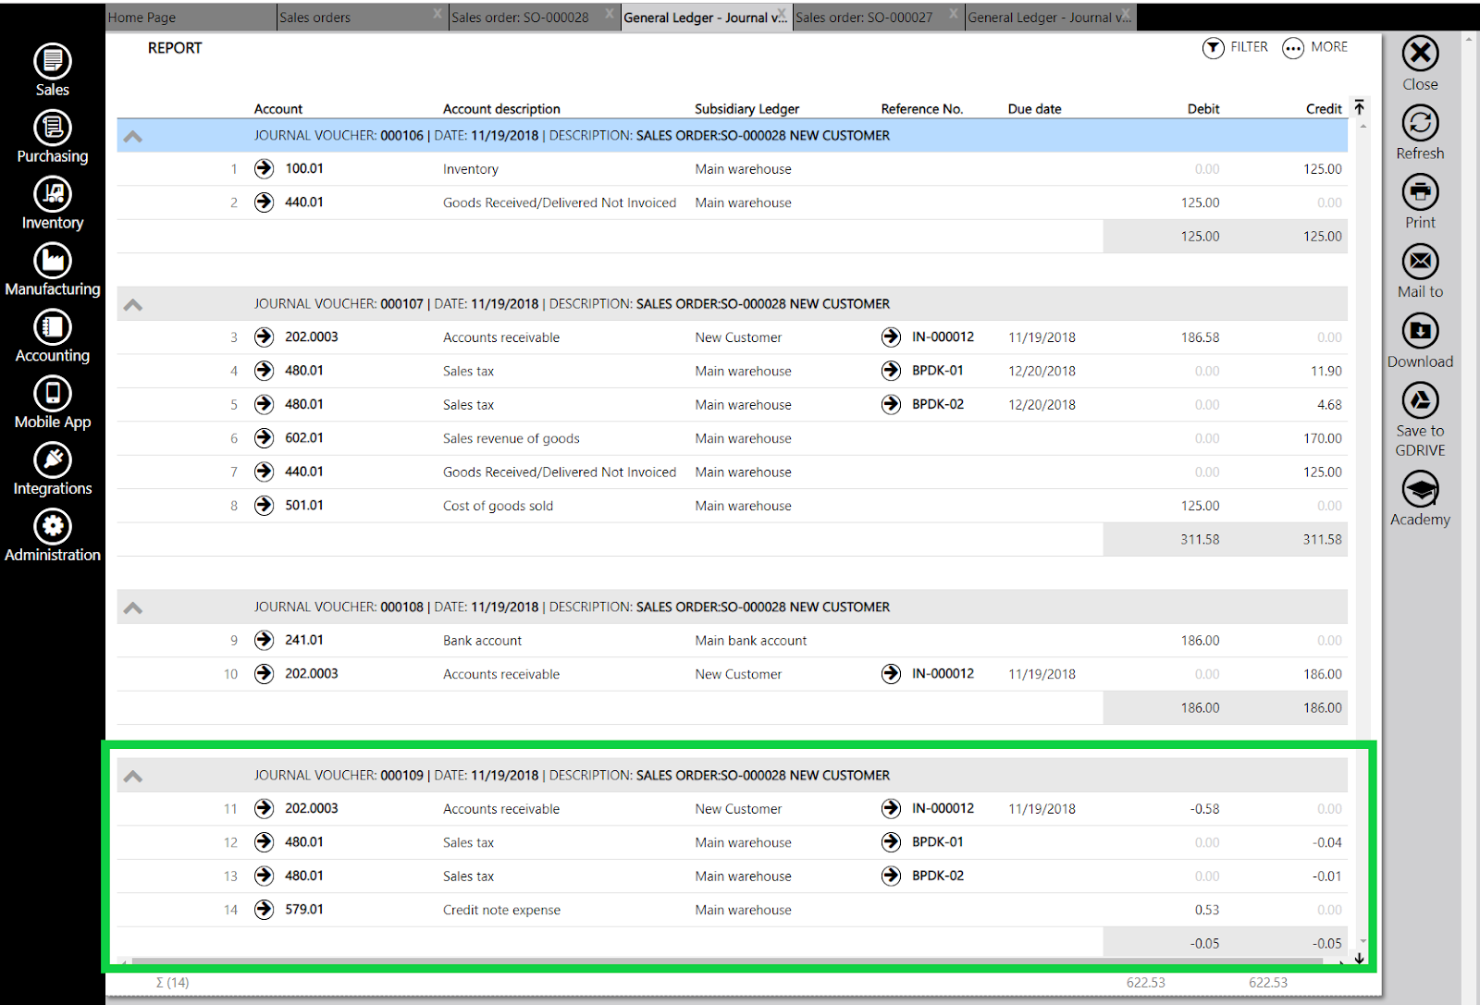
Task: Print the journal voucher report
Action: pyautogui.click(x=1420, y=192)
